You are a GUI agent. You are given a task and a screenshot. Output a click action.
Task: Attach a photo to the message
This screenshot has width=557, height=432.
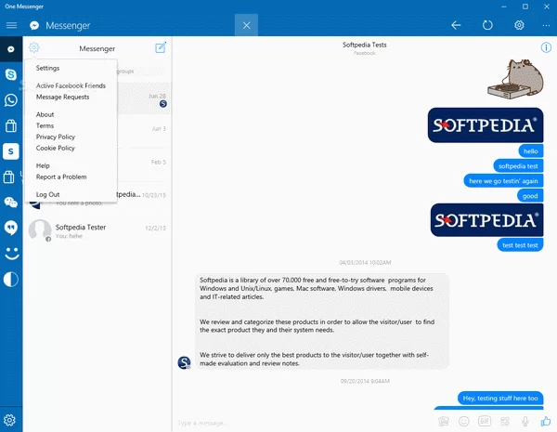click(444, 422)
